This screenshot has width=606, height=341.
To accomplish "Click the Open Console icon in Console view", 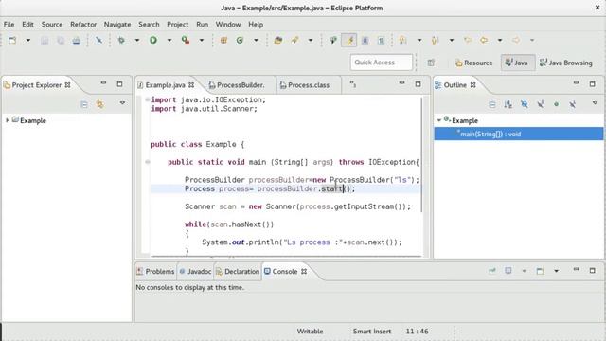I will tap(540, 271).
